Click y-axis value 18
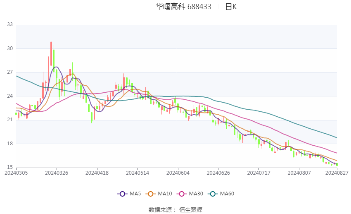 point(10,144)
